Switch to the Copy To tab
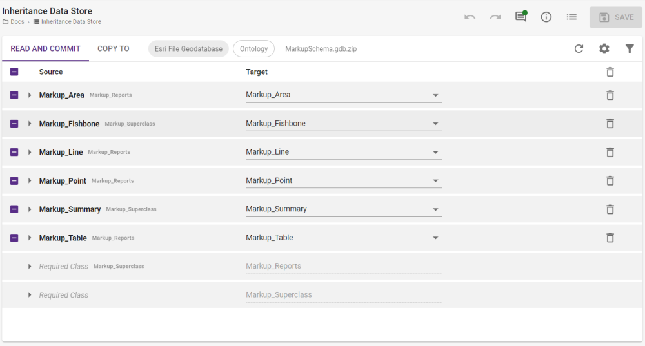Image resolution: width=645 pixels, height=346 pixels. tap(113, 49)
